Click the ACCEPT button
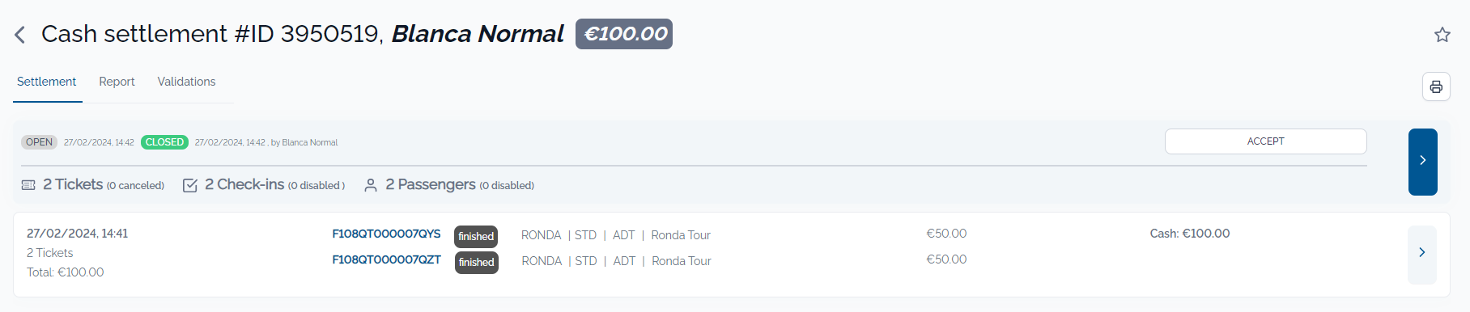 1265,141
